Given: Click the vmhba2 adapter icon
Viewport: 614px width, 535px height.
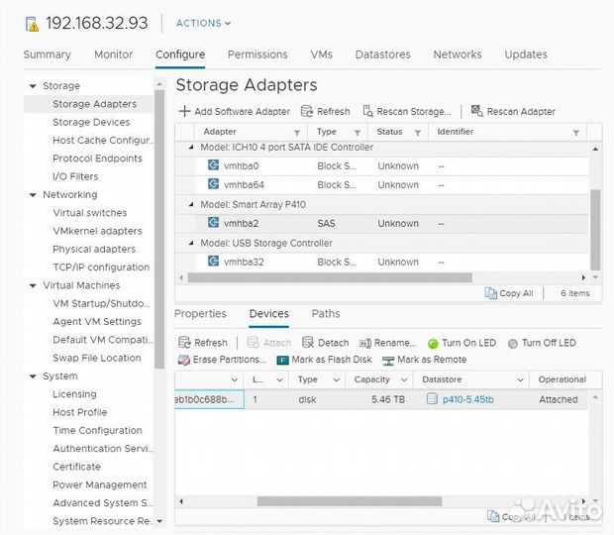Looking at the screenshot, I should tap(213, 223).
